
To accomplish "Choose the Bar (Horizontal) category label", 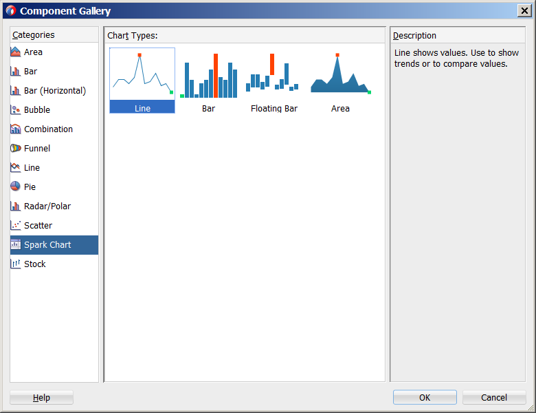I will (55, 91).
